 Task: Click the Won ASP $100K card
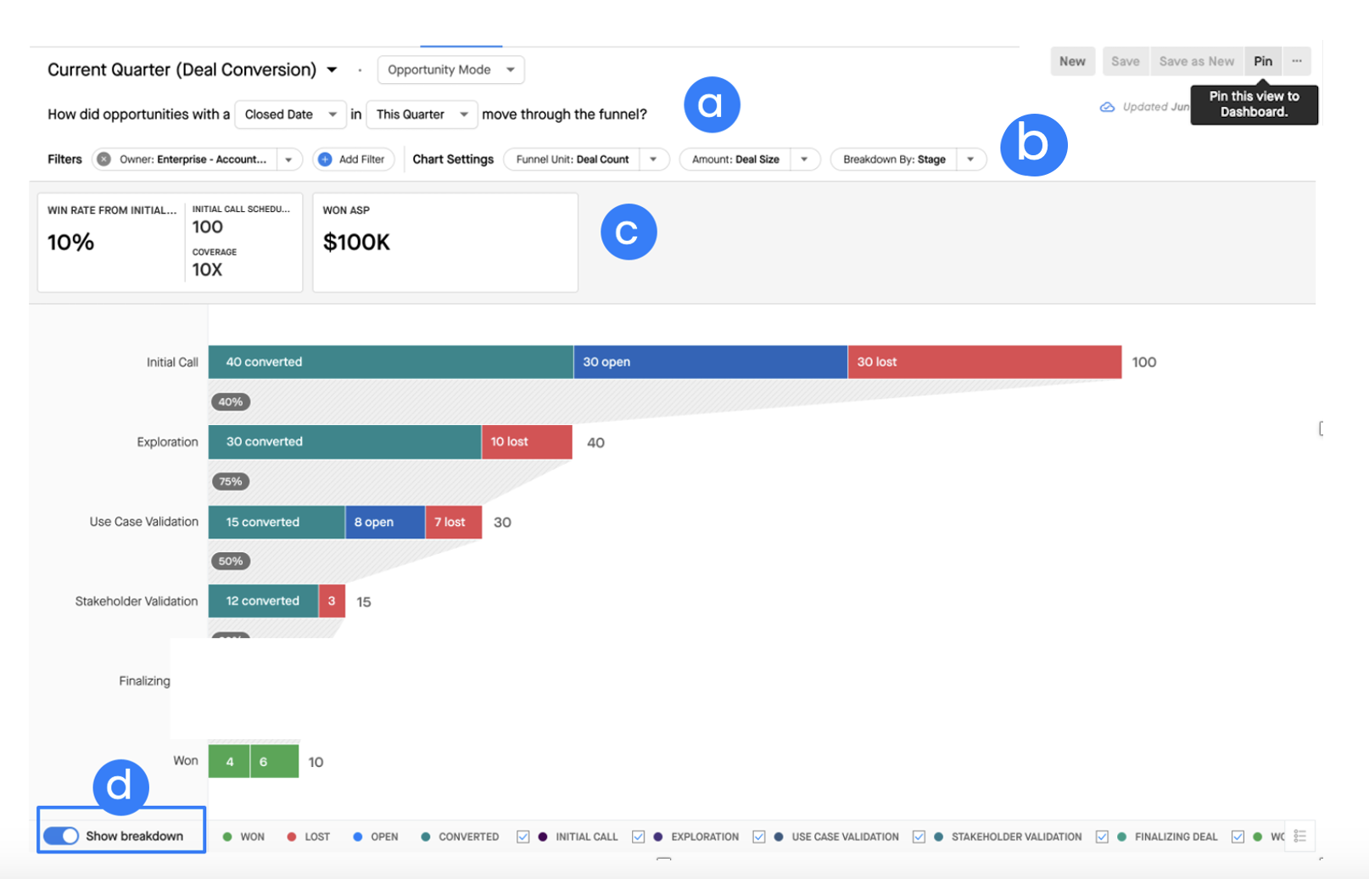[445, 243]
